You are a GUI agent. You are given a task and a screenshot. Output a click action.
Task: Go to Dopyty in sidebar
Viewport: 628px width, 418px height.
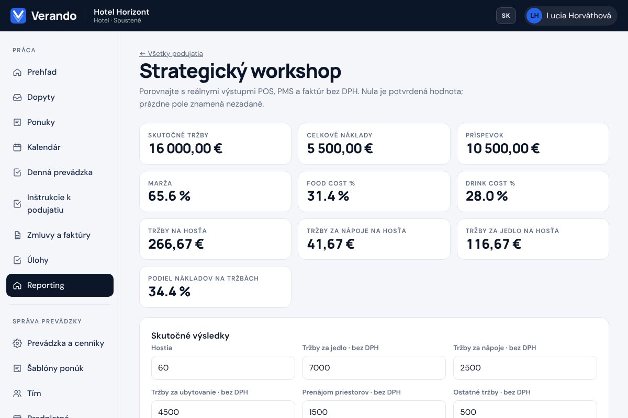[x=60, y=97]
